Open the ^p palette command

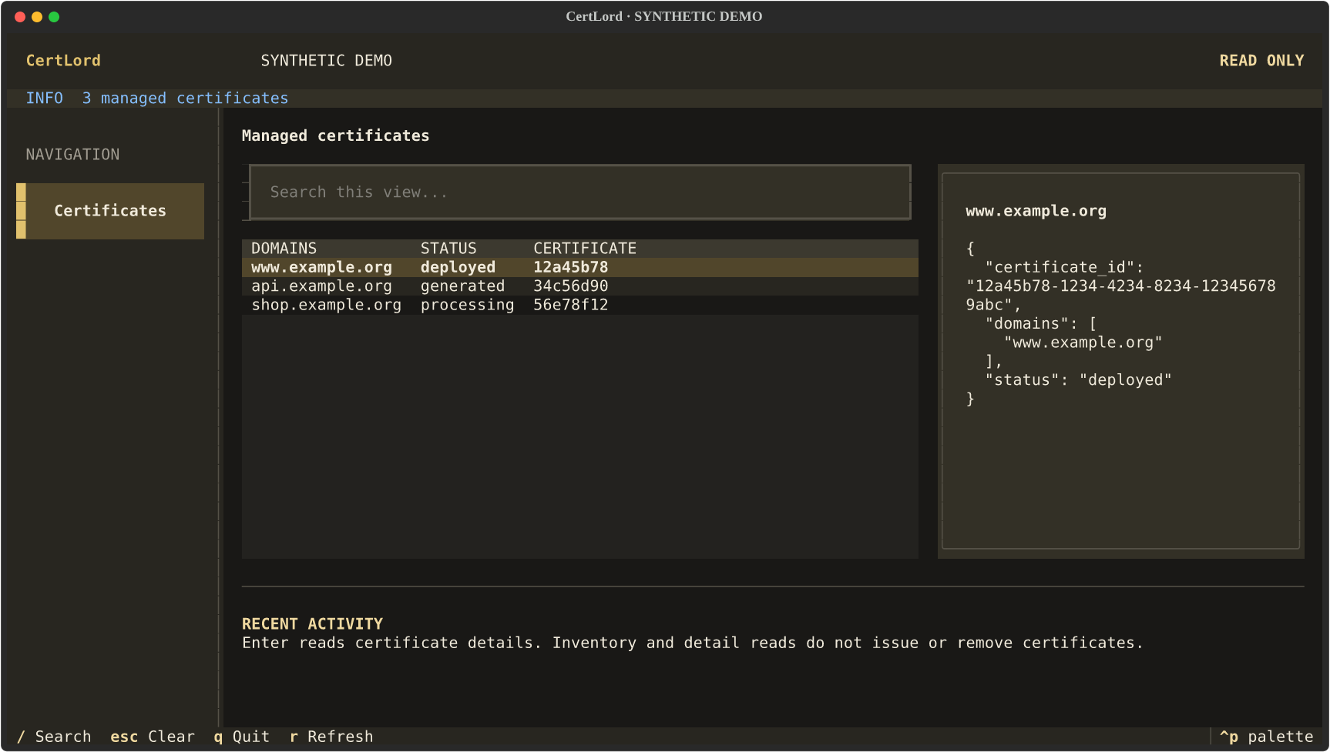coord(1266,737)
